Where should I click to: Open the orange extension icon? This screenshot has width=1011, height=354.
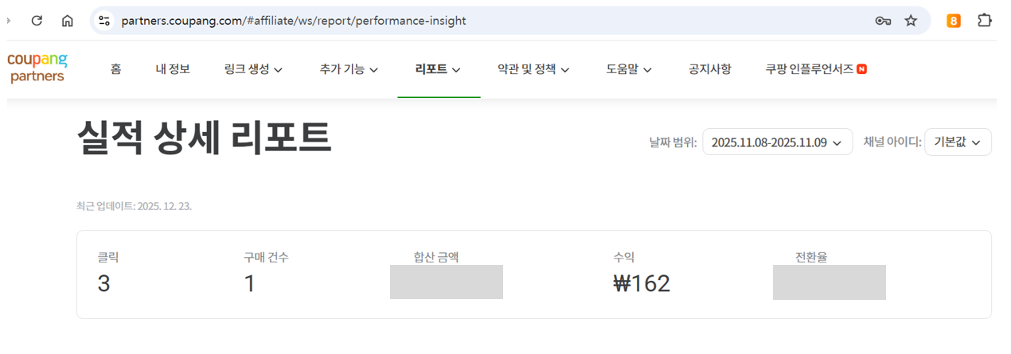click(954, 21)
